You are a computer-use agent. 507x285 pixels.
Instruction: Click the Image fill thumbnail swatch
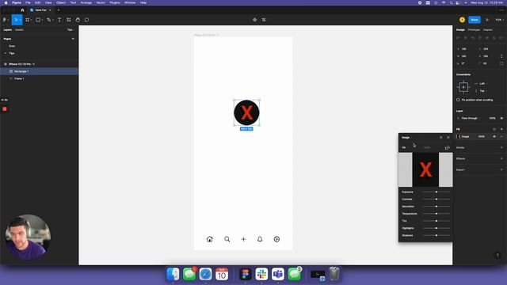(459, 137)
